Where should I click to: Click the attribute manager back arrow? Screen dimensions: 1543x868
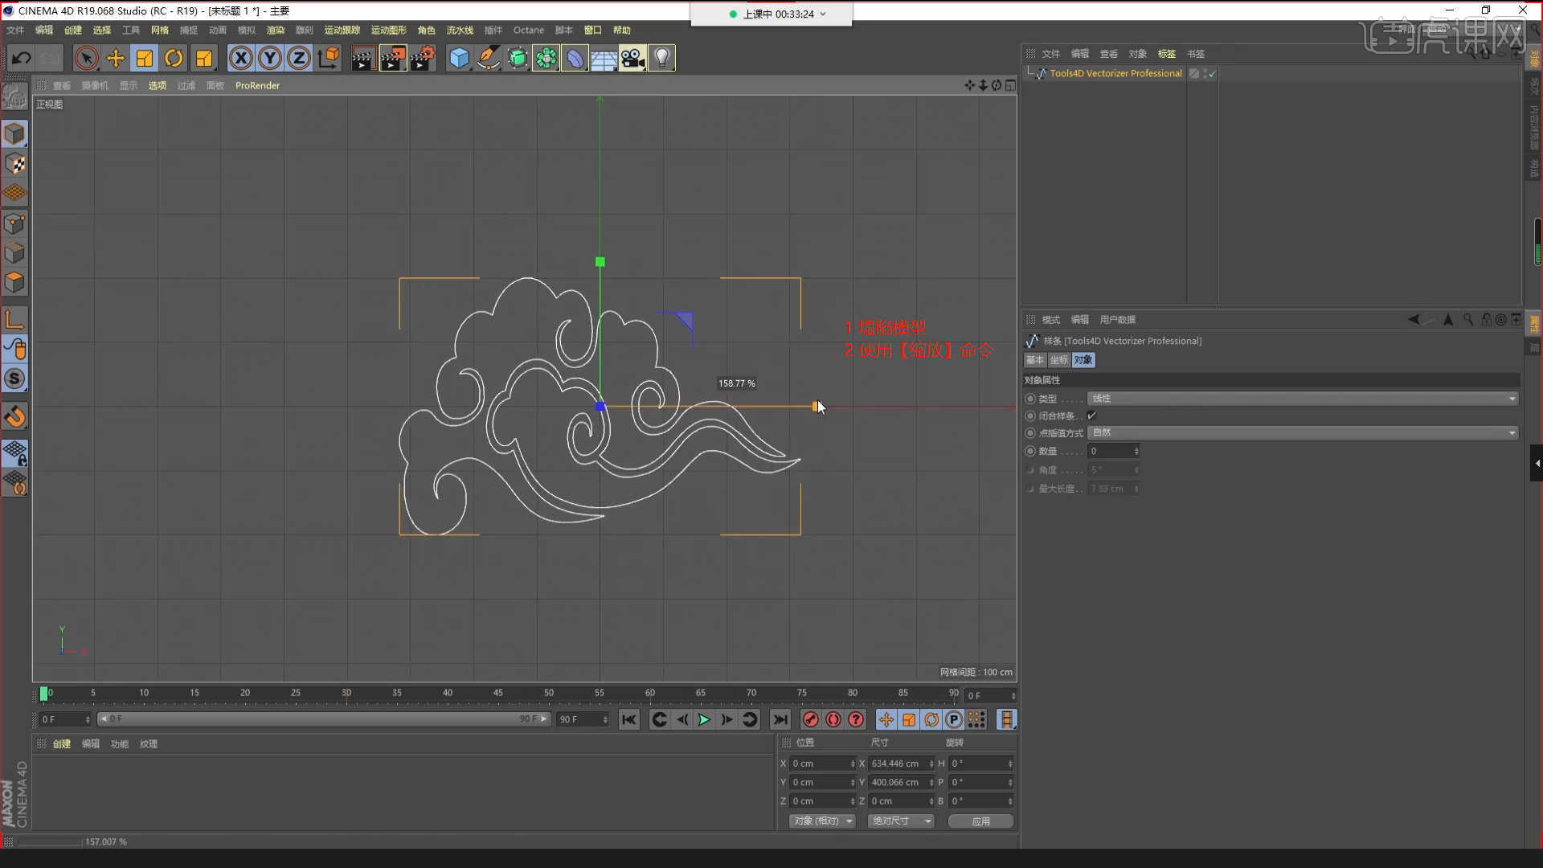coord(1414,319)
